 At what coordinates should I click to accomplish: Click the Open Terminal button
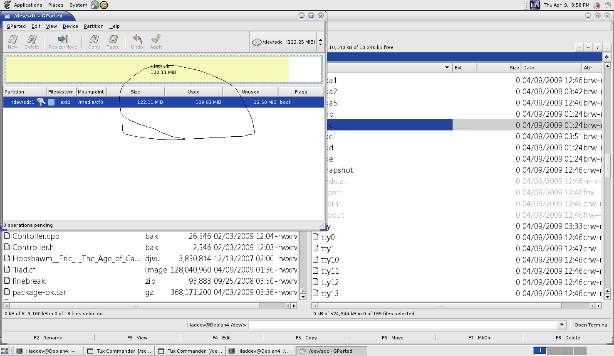point(591,325)
